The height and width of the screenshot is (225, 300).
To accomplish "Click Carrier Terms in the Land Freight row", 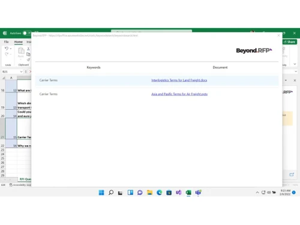I will (x=49, y=80).
